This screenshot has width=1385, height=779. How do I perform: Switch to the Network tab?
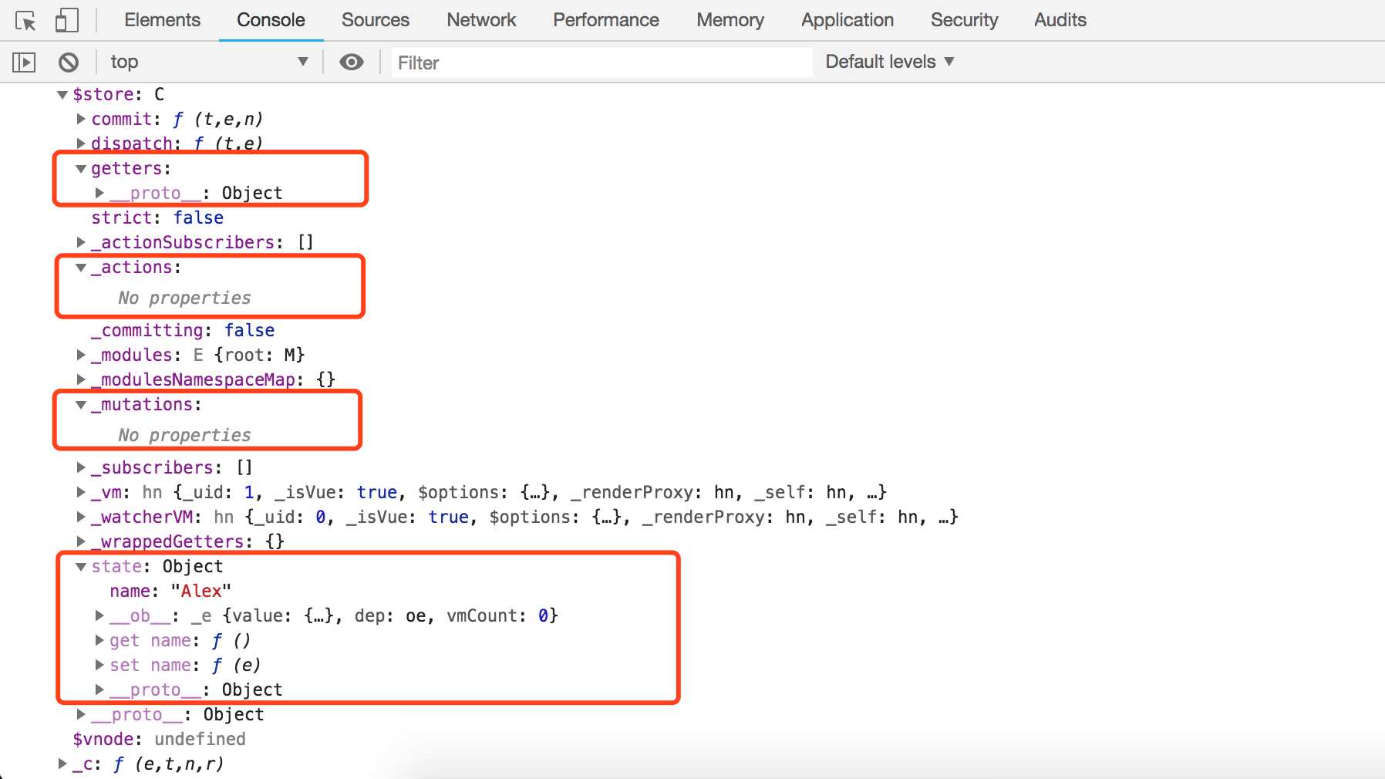coord(481,20)
